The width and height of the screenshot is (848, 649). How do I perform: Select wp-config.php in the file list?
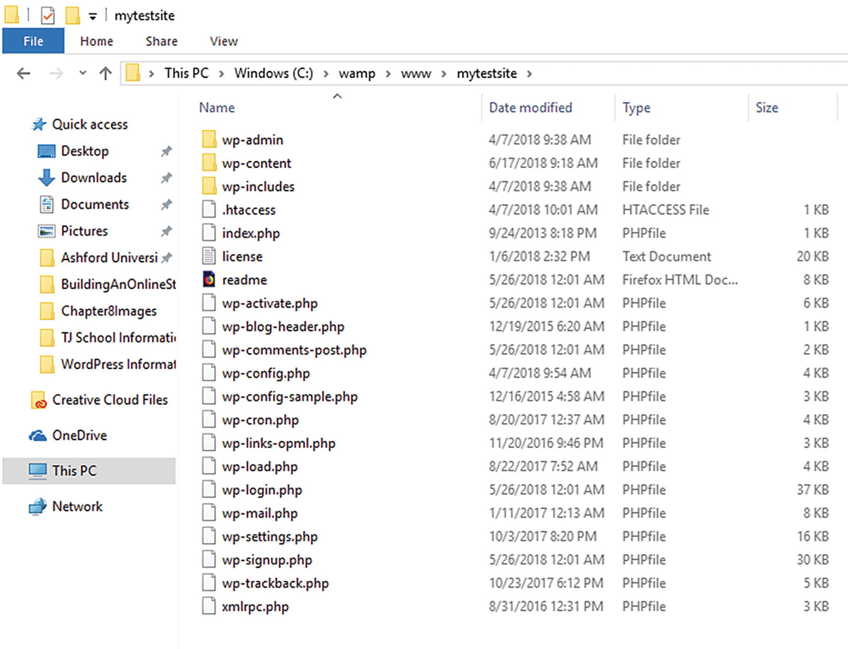[x=266, y=373]
